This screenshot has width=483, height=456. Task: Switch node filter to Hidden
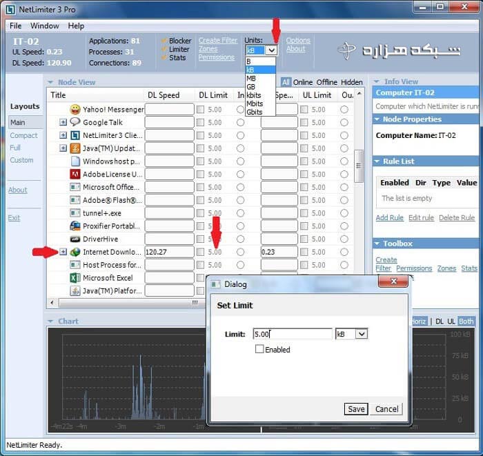pos(351,82)
